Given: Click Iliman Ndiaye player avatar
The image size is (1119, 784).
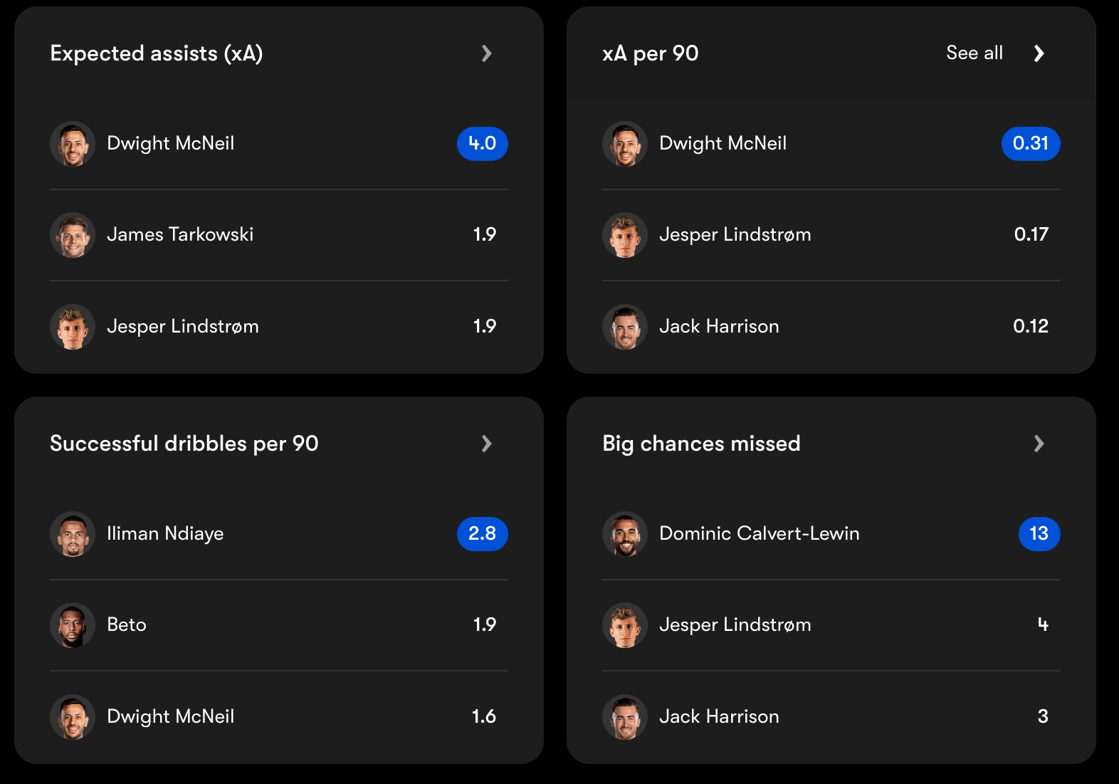Looking at the screenshot, I should 73,534.
